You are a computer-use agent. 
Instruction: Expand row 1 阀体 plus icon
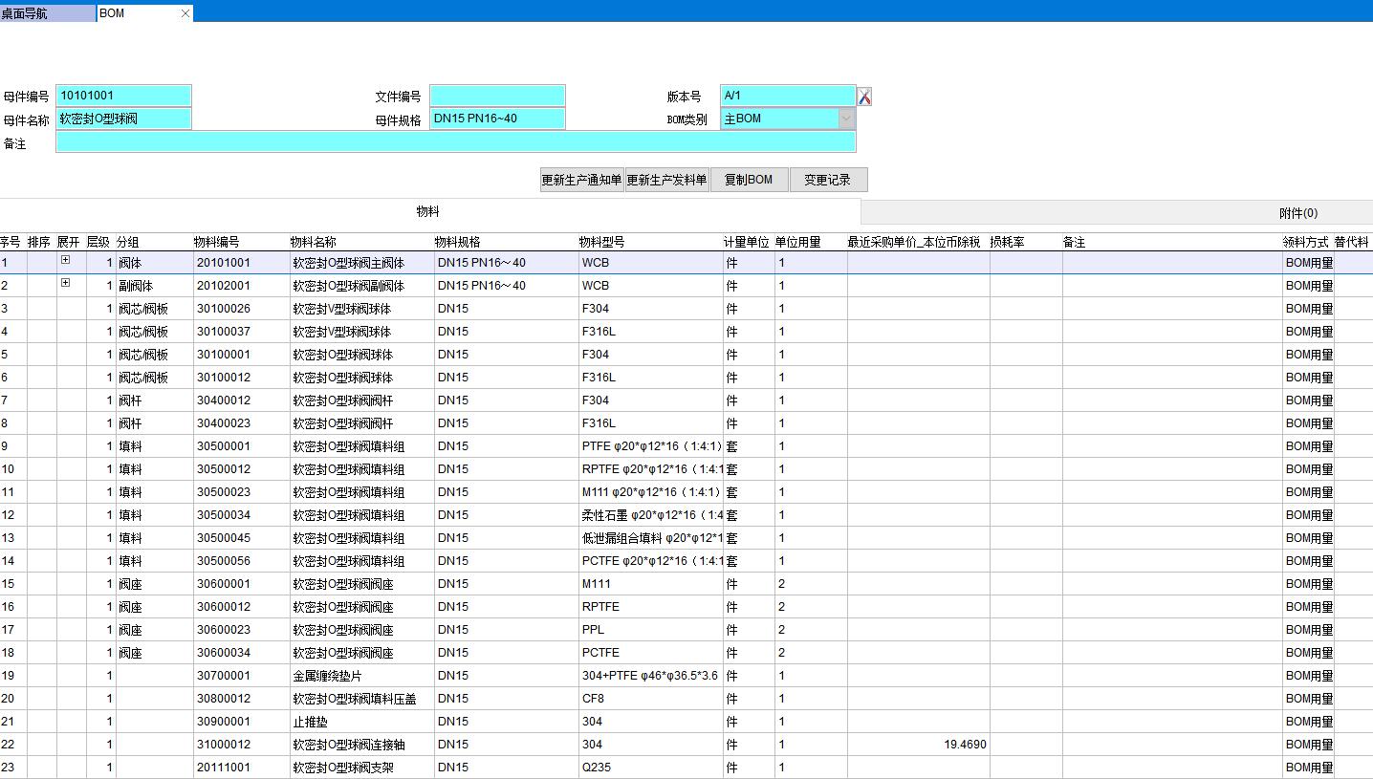click(x=65, y=260)
